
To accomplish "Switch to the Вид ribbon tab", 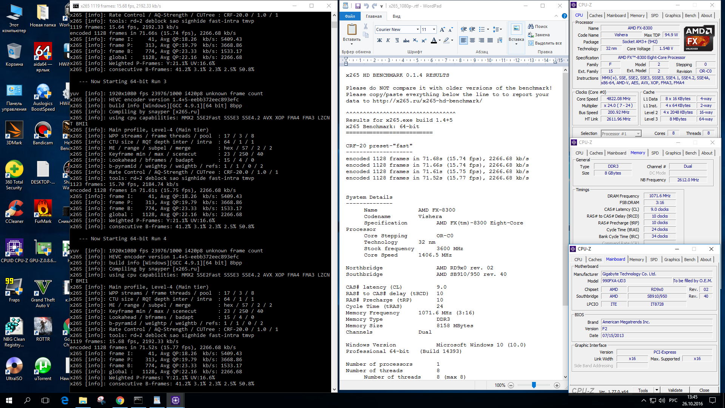I will pyautogui.click(x=396, y=16).
